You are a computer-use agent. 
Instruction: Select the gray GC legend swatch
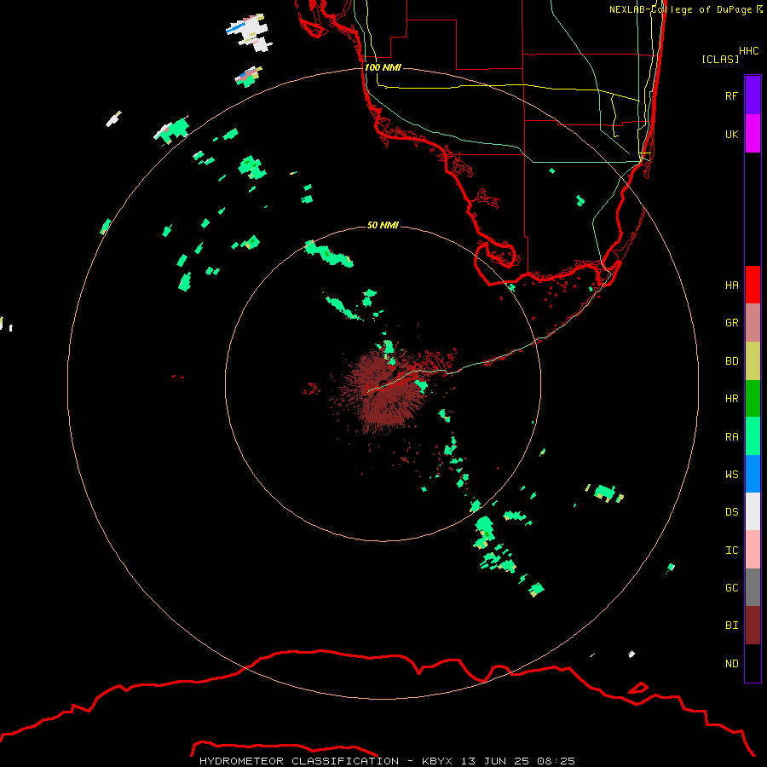tap(753, 587)
